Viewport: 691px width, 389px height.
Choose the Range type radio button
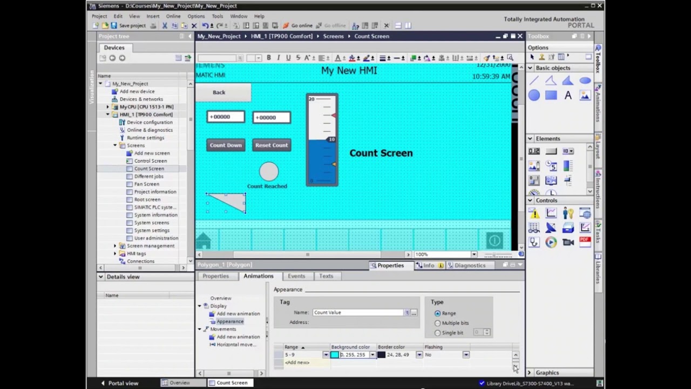437,313
